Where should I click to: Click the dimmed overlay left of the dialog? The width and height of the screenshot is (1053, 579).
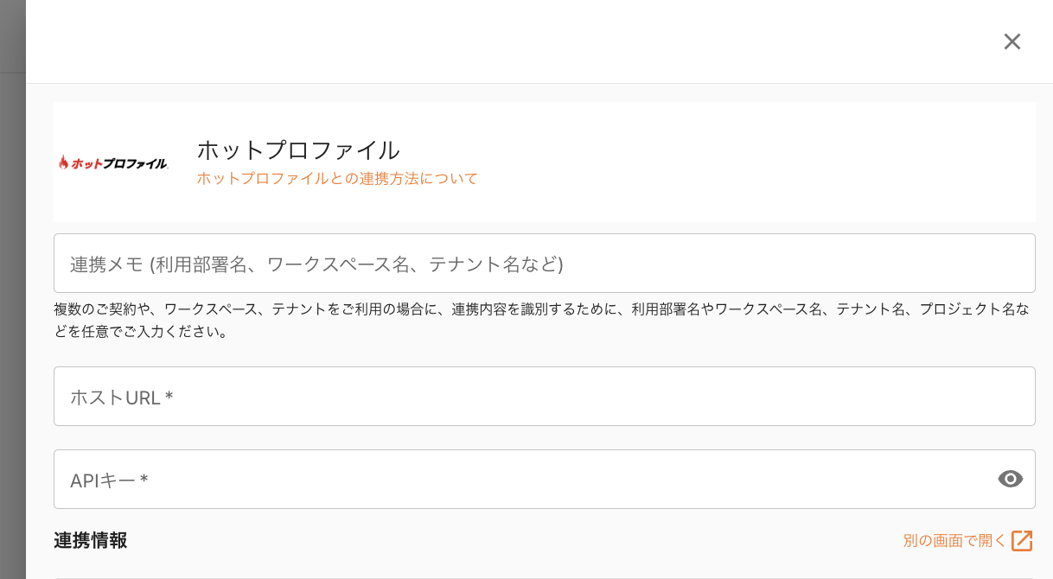pos(12,302)
